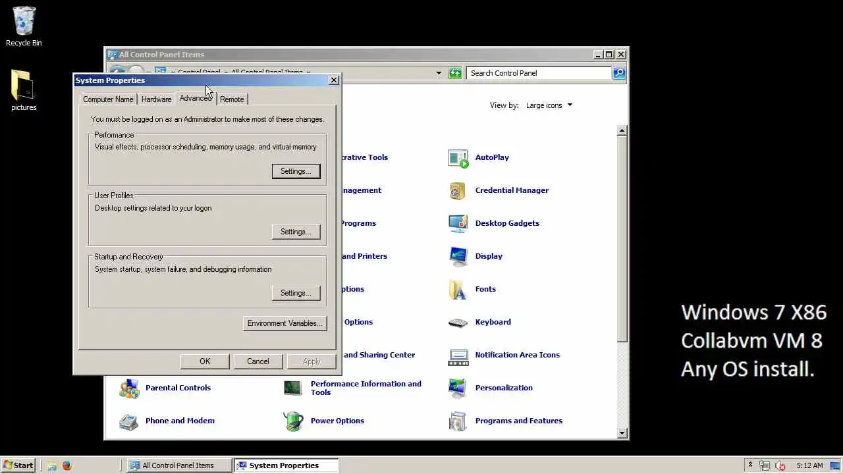Open the Personalization icon
Screen dimensions: 843x474
point(458,388)
